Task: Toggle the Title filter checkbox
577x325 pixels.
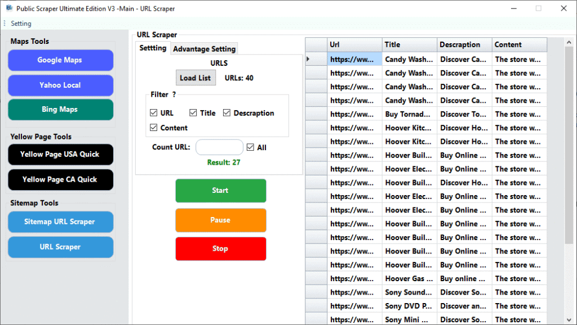Action: (x=193, y=113)
